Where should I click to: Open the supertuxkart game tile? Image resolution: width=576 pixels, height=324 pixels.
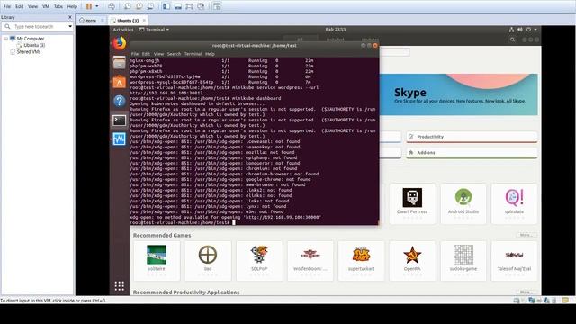point(361,261)
